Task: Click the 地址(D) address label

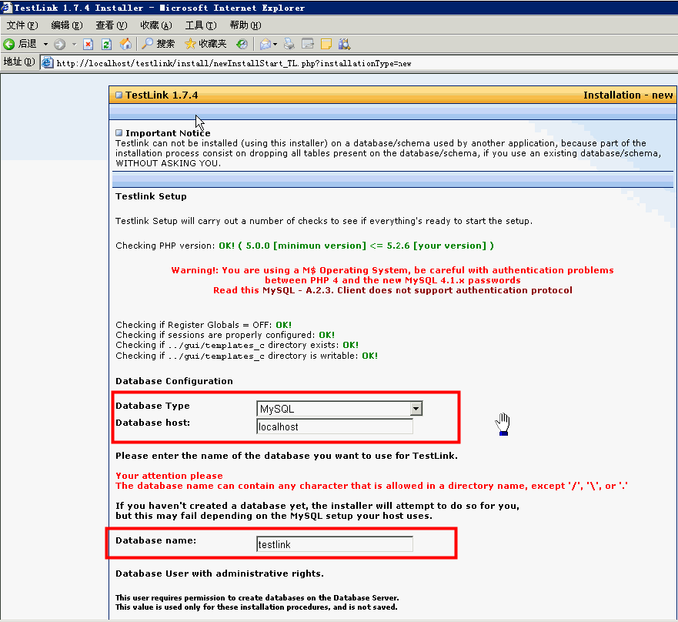Action: click(19, 62)
